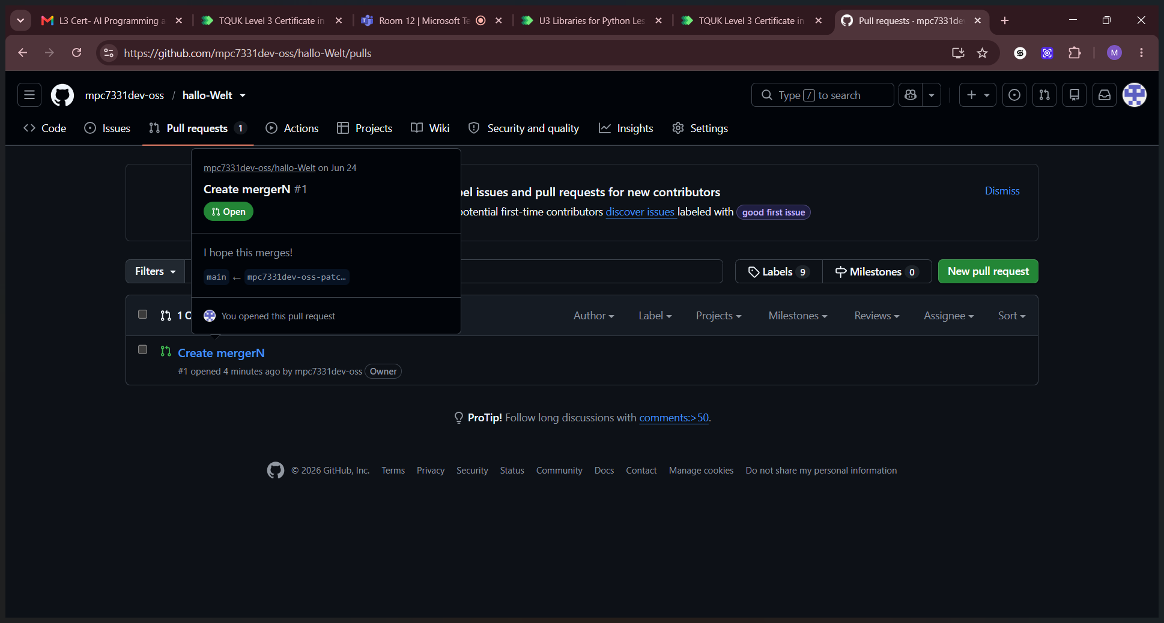Bookmark this page with the star icon
Screen dimensions: 1164x623
pos(982,53)
